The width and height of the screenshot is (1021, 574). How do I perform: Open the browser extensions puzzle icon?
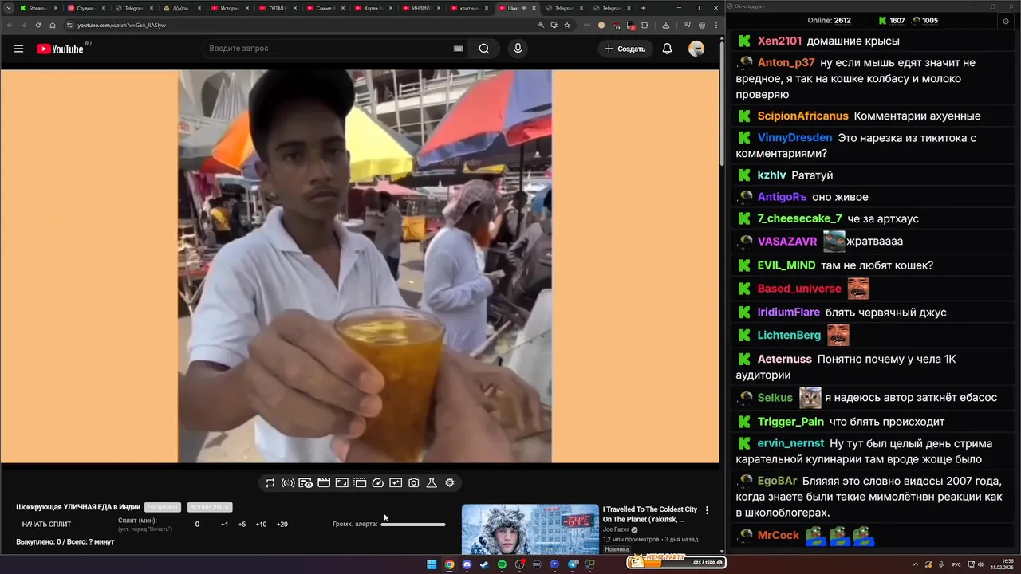point(645,25)
